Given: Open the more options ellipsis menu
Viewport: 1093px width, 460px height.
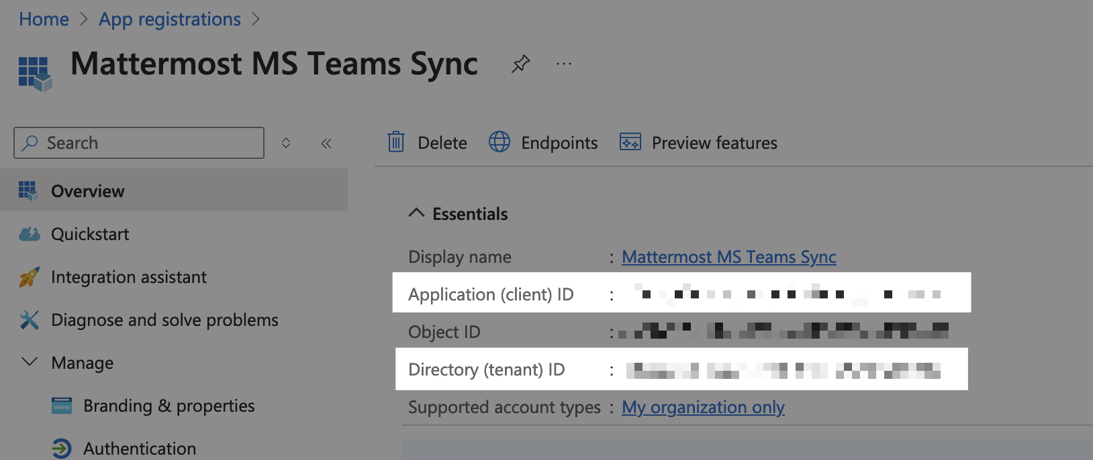Looking at the screenshot, I should pos(564,64).
